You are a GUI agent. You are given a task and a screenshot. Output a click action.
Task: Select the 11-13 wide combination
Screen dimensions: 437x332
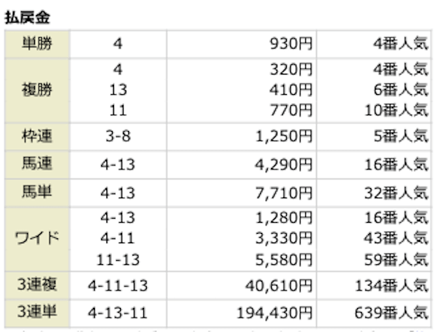tap(118, 260)
